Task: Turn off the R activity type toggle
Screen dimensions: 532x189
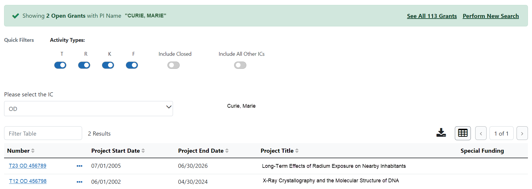Action: pos(84,65)
